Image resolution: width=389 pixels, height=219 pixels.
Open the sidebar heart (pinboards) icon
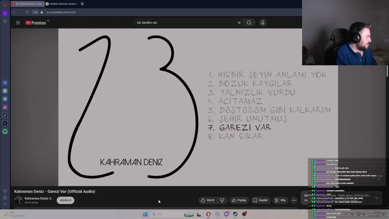pyautogui.click(x=5, y=191)
